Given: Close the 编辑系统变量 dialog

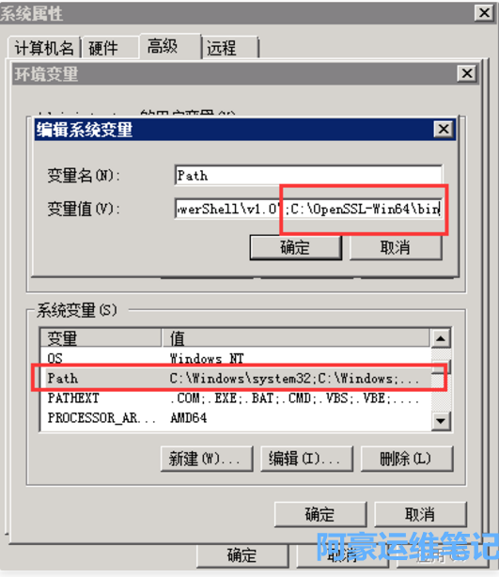Looking at the screenshot, I should pyautogui.click(x=444, y=129).
